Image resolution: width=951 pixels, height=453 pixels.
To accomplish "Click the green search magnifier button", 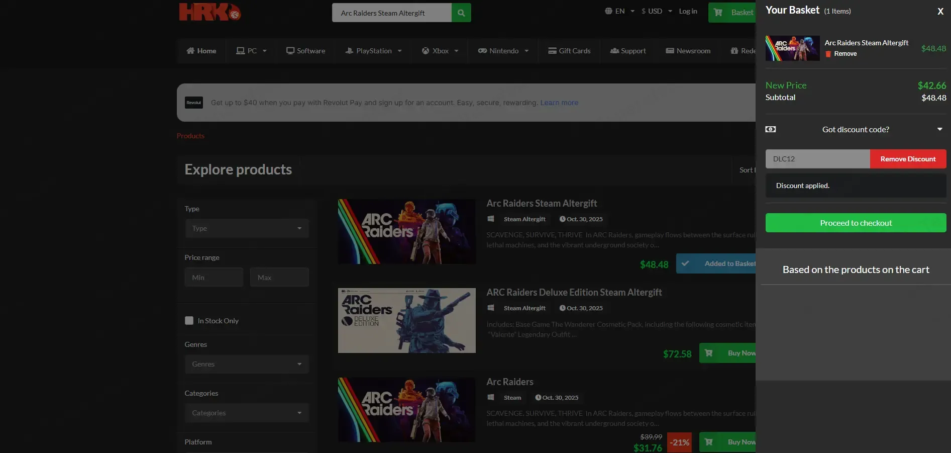I will pyautogui.click(x=461, y=13).
